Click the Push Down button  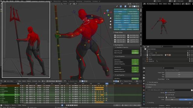point(51,81)
